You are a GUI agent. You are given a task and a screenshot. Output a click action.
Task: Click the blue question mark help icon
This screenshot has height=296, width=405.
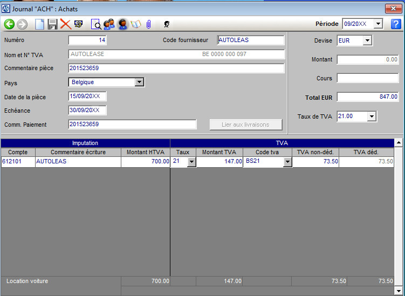(396, 24)
